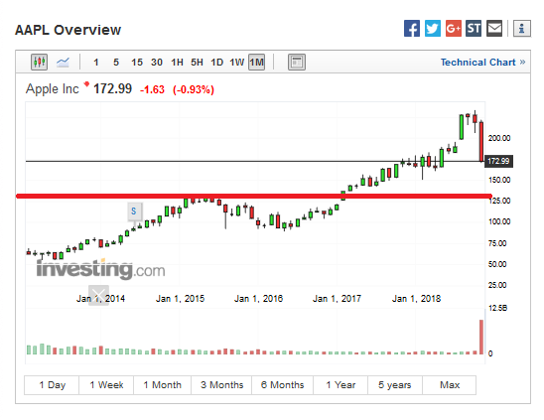Select the 15 minute interval
Viewport: 544px width, 420px height.
(137, 63)
